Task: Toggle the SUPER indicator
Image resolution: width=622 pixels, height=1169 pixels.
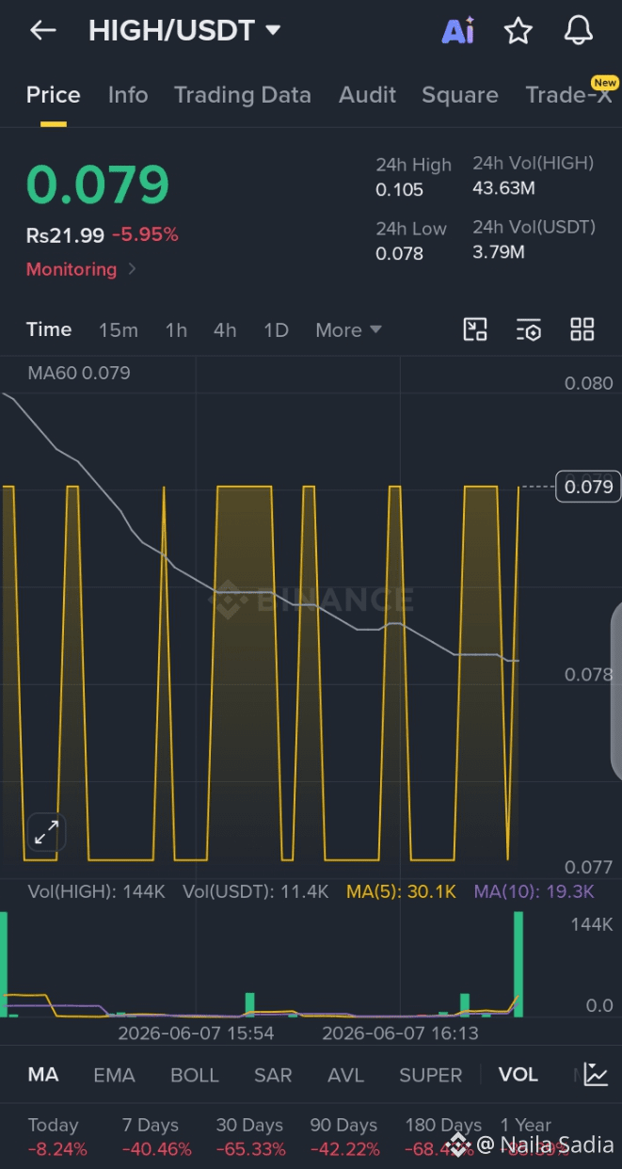Action: 431,1075
